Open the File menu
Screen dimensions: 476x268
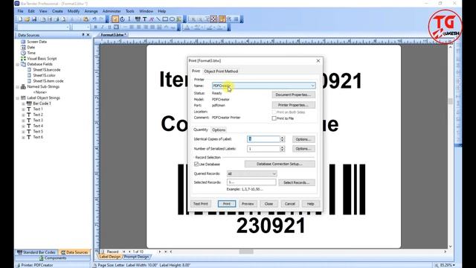pos(20,11)
